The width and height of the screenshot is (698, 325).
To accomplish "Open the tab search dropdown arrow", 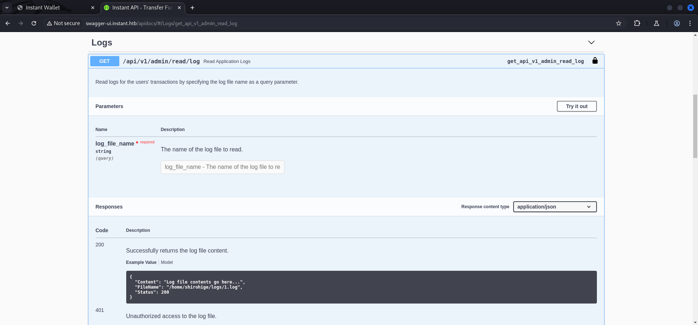I will click(x=7, y=8).
